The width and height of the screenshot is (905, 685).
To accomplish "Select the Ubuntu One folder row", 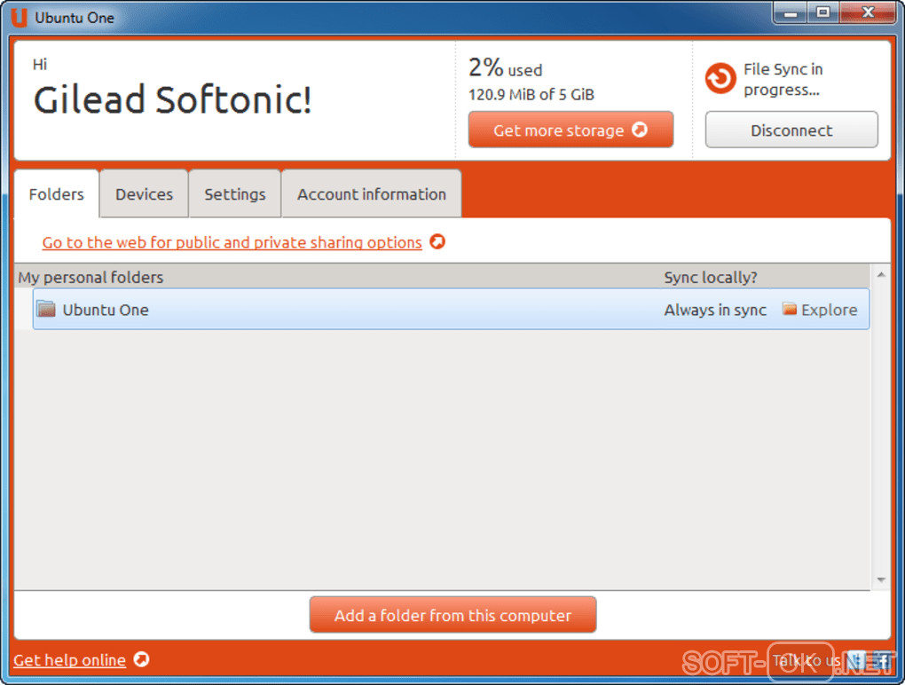I will pos(451,310).
